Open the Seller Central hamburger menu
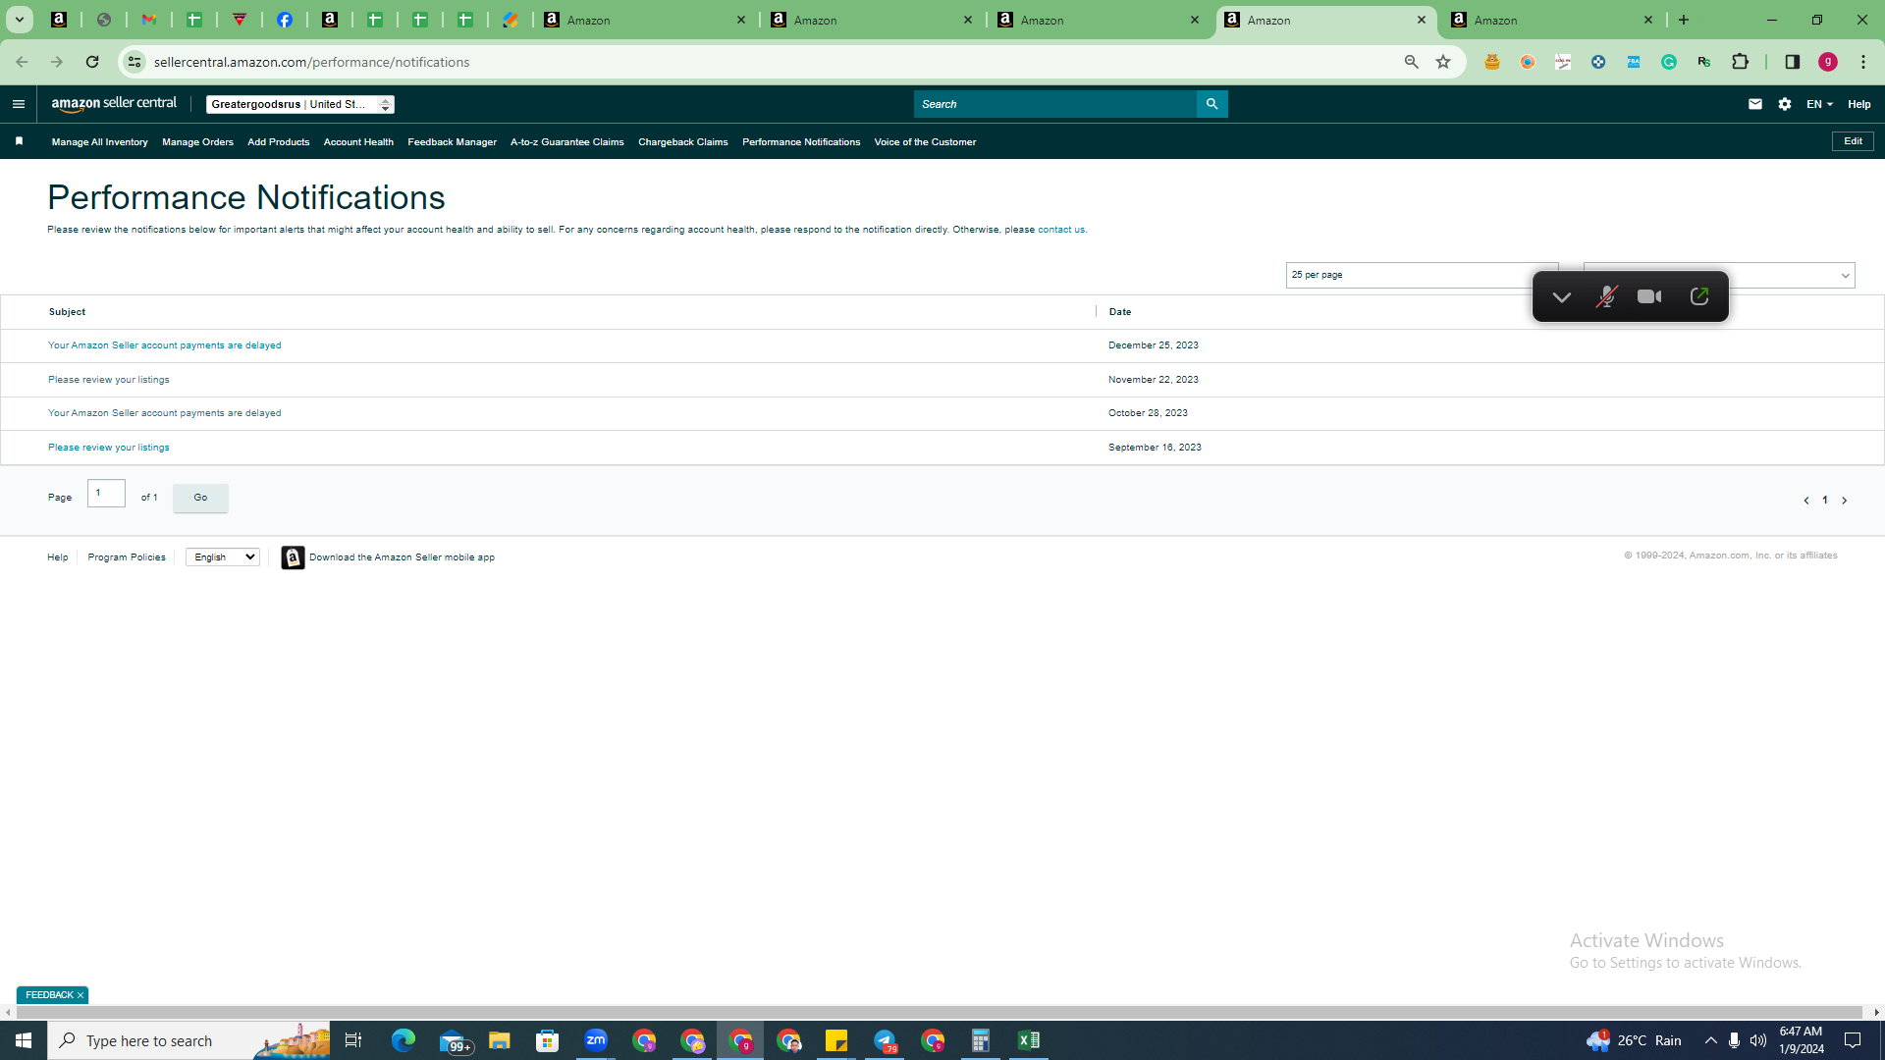 tap(19, 104)
